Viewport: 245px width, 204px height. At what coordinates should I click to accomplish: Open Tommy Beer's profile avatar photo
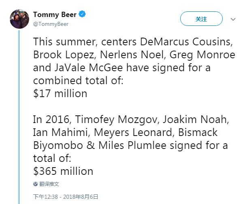click(19, 19)
